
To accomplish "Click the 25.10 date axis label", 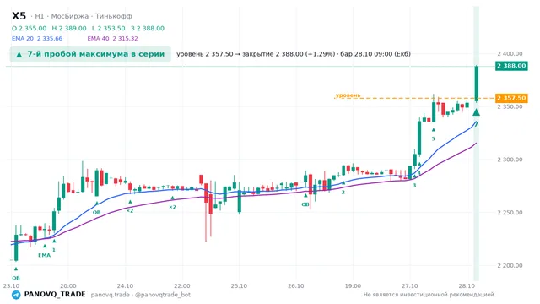I will click(x=239, y=285).
